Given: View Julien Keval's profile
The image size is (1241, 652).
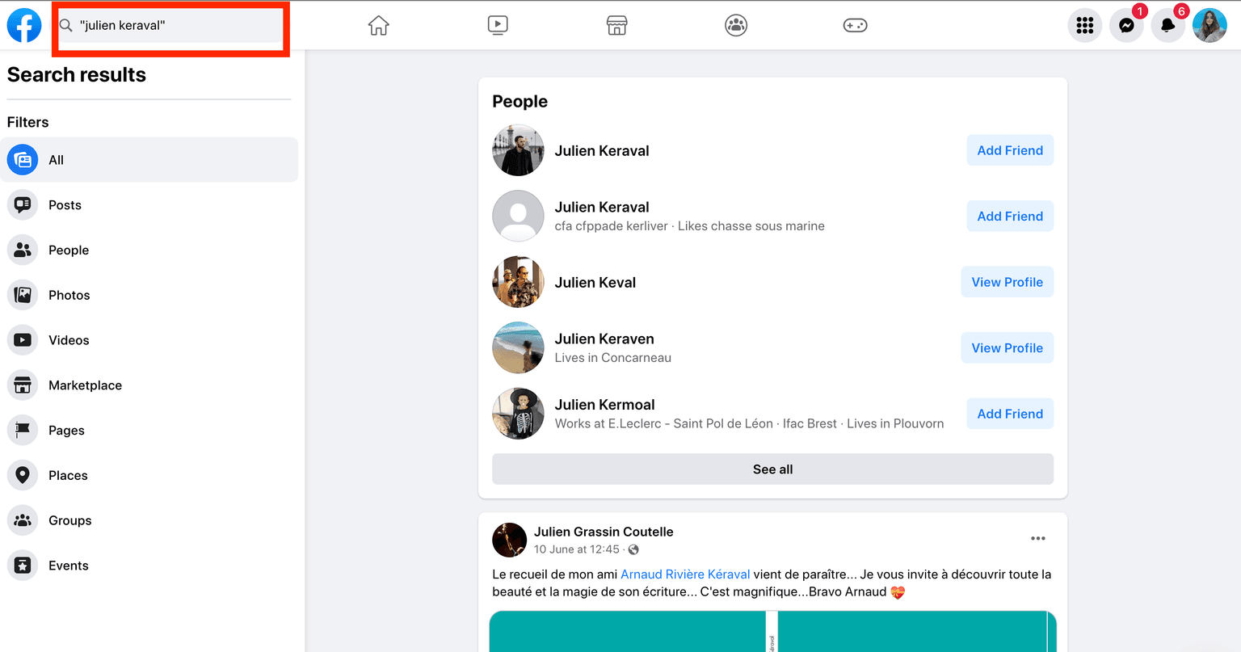Looking at the screenshot, I should click(x=1007, y=282).
